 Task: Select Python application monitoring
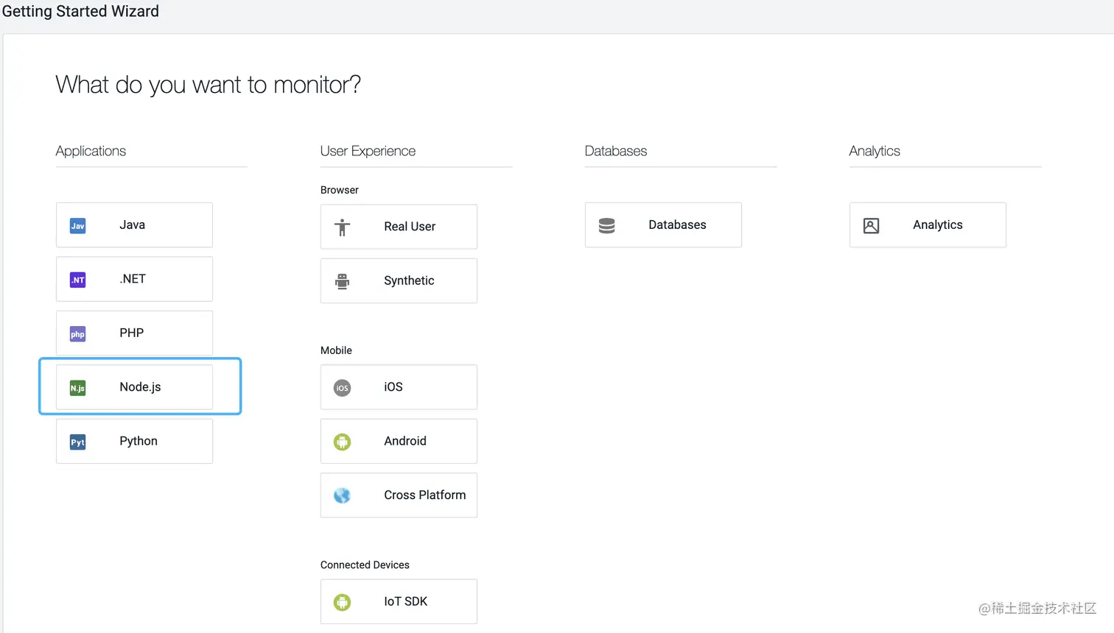tap(134, 441)
